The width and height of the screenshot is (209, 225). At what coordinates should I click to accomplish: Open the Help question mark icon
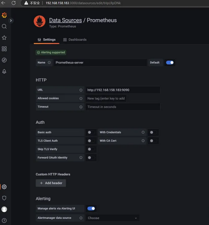pyautogui.click(x=4, y=220)
